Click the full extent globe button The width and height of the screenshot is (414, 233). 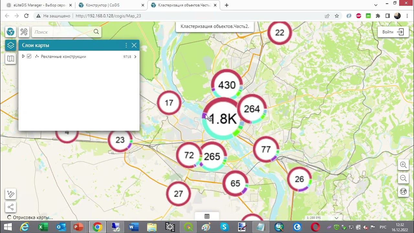click(403, 191)
